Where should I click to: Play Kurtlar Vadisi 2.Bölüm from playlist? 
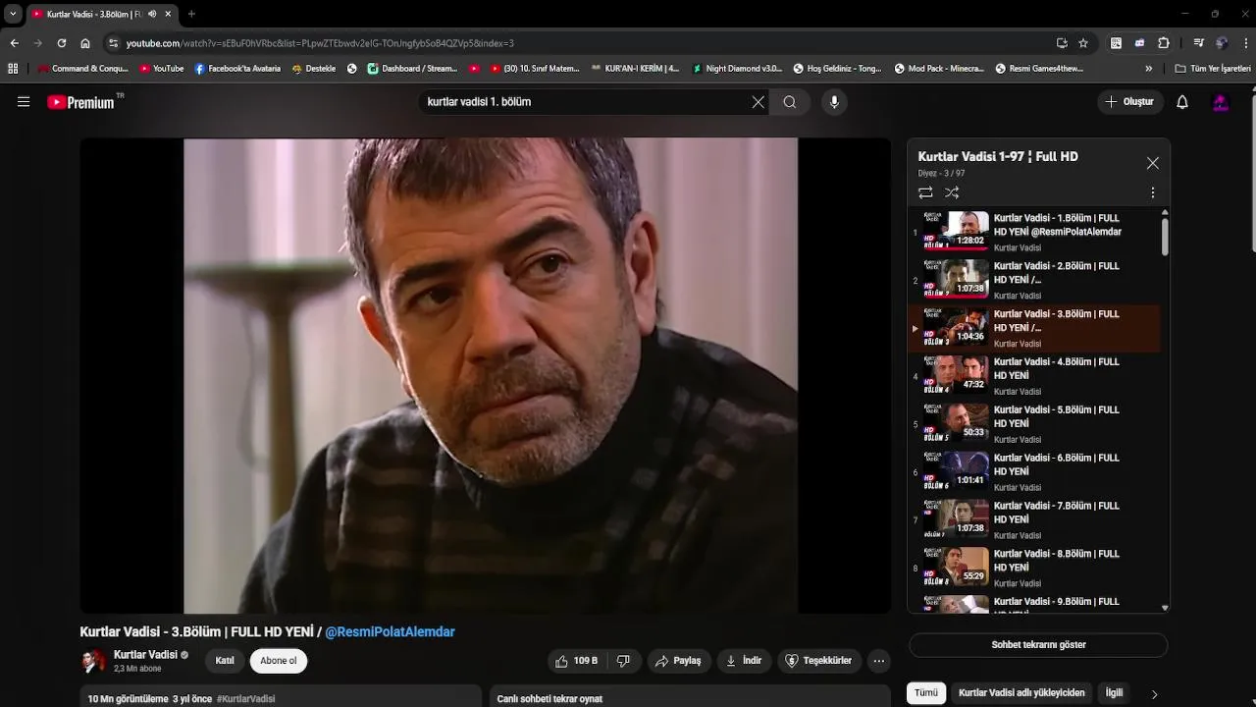pos(1034,281)
